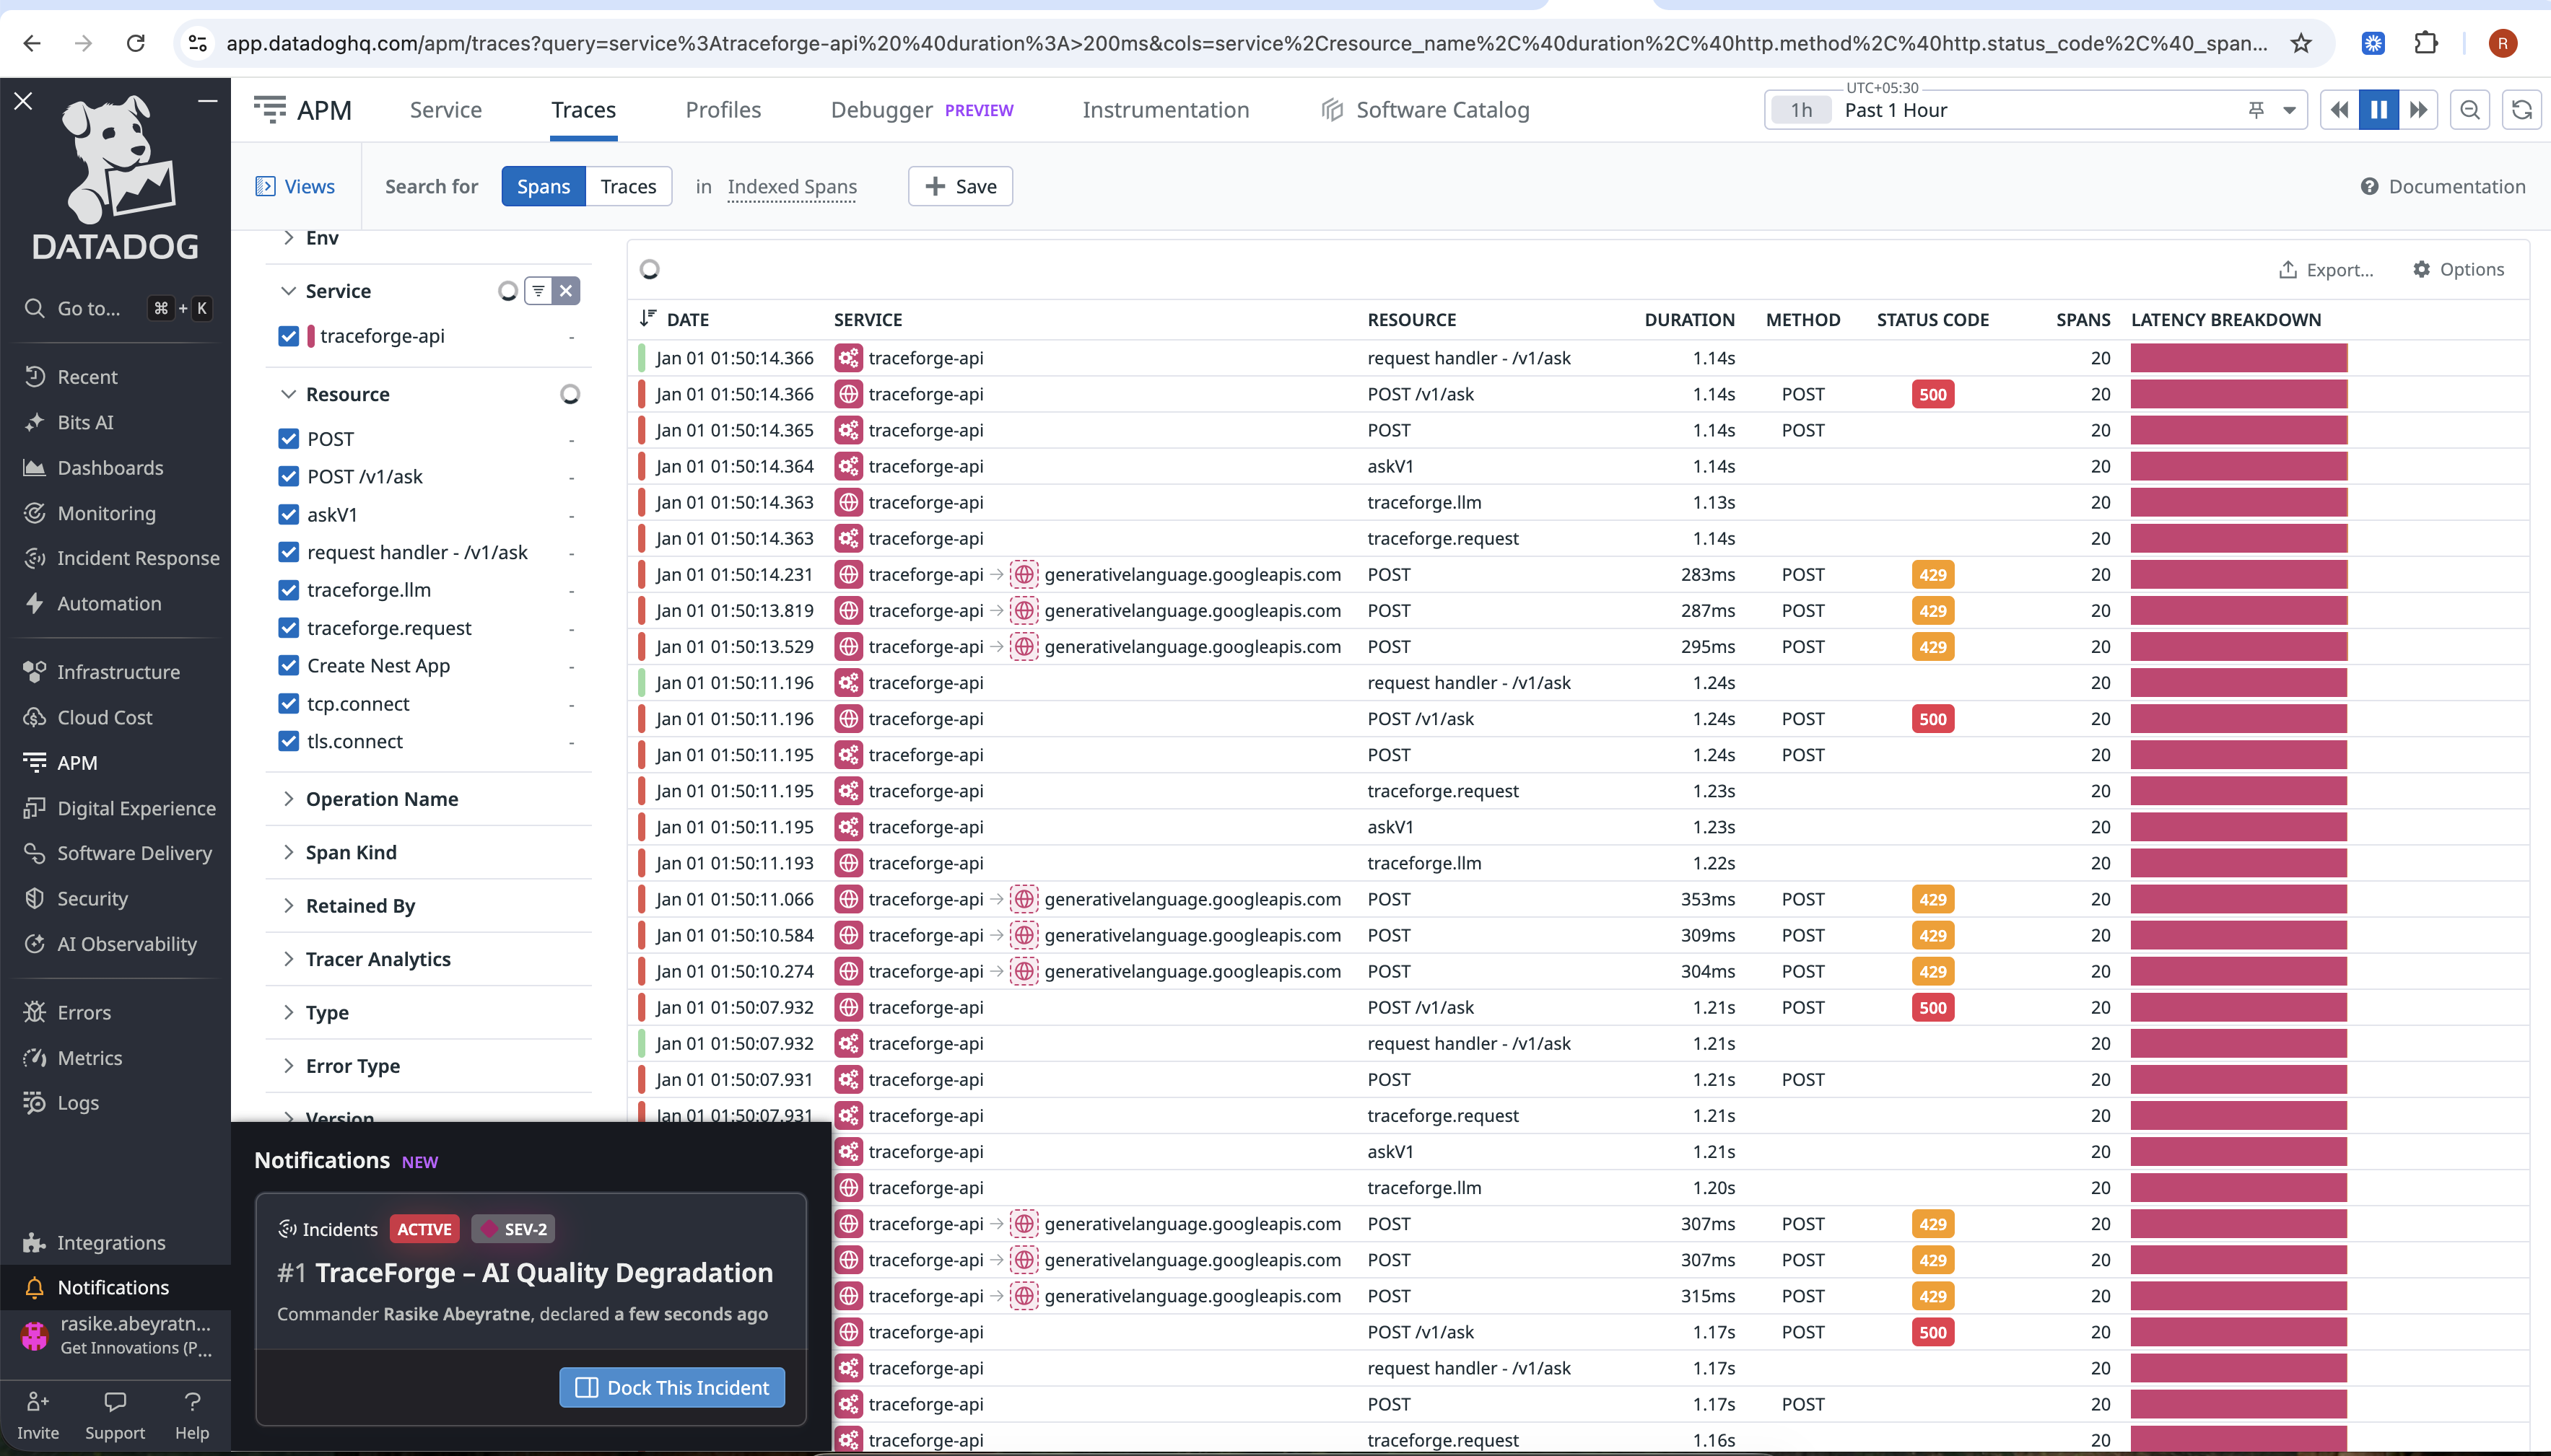Expand the Error Type facet

[352, 1066]
